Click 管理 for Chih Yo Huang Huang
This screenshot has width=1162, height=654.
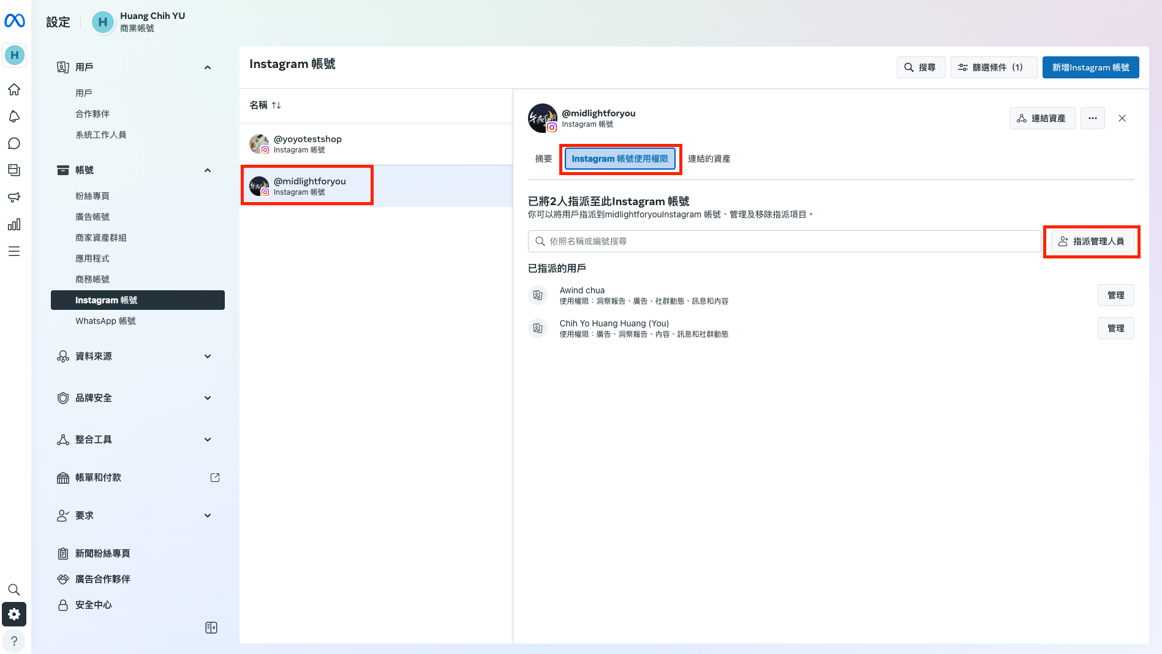[1115, 328]
